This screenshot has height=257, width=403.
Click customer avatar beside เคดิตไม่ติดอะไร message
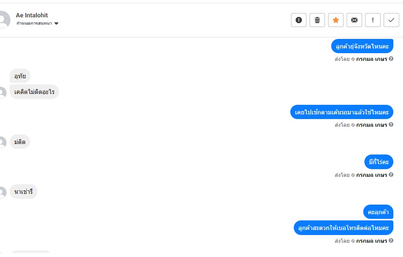(x=2, y=92)
